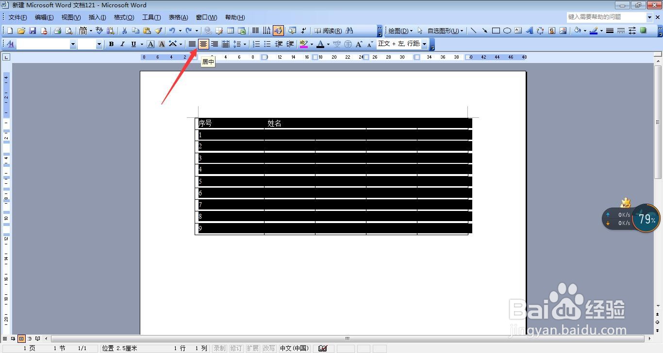663x353 pixels.
Task: Click the Insert Table icon
Action: [x=231, y=31]
